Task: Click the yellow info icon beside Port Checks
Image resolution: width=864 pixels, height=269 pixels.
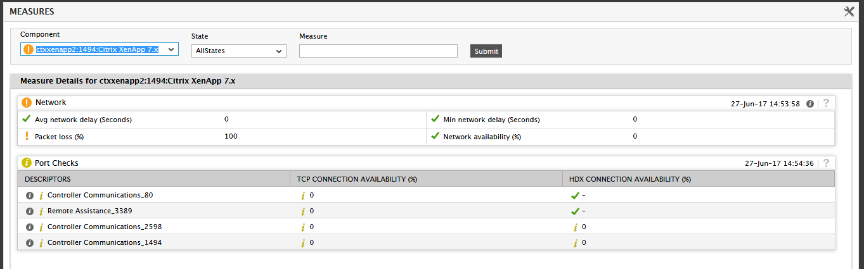Action: coord(27,163)
